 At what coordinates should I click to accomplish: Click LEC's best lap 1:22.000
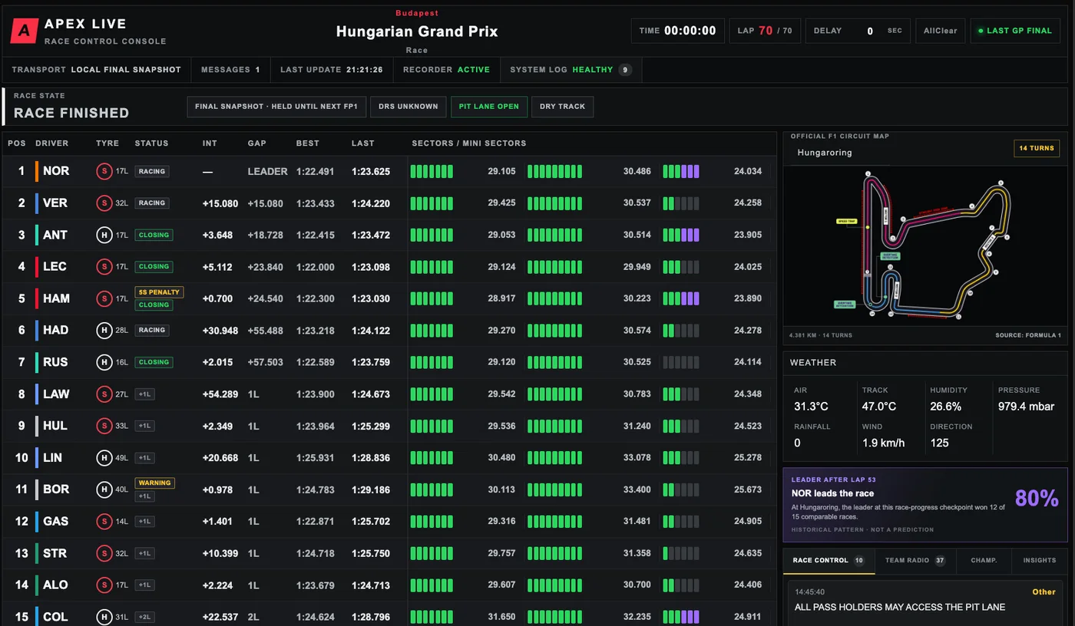tap(316, 267)
